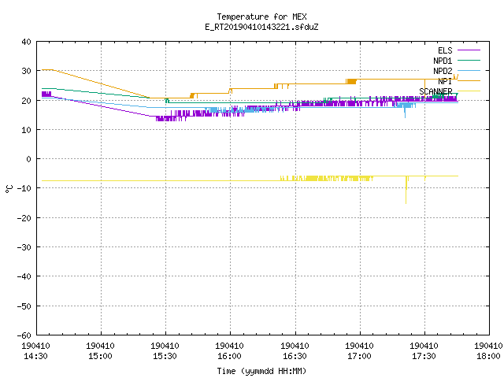
Task: Click the yellow SCANNER downward spike near -15
Action: [406, 191]
